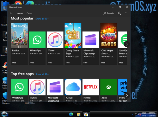
Task: Open the iCloud app tile
Action: point(73,90)
